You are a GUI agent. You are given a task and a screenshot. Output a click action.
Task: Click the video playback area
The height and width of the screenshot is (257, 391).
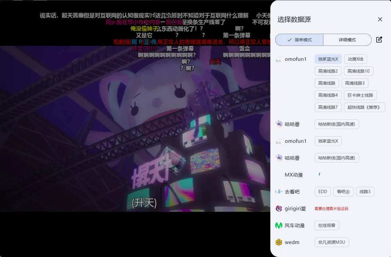(x=135, y=129)
